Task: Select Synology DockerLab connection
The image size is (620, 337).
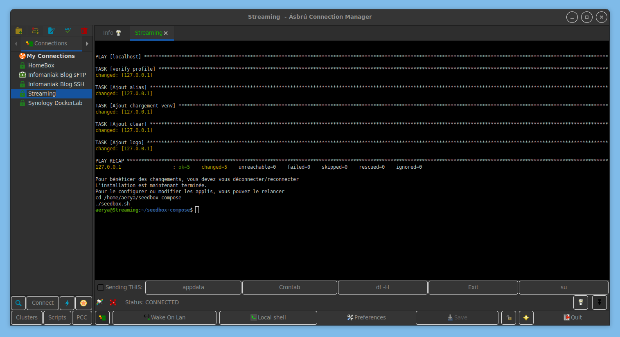Action: click(x=52, y=103)
